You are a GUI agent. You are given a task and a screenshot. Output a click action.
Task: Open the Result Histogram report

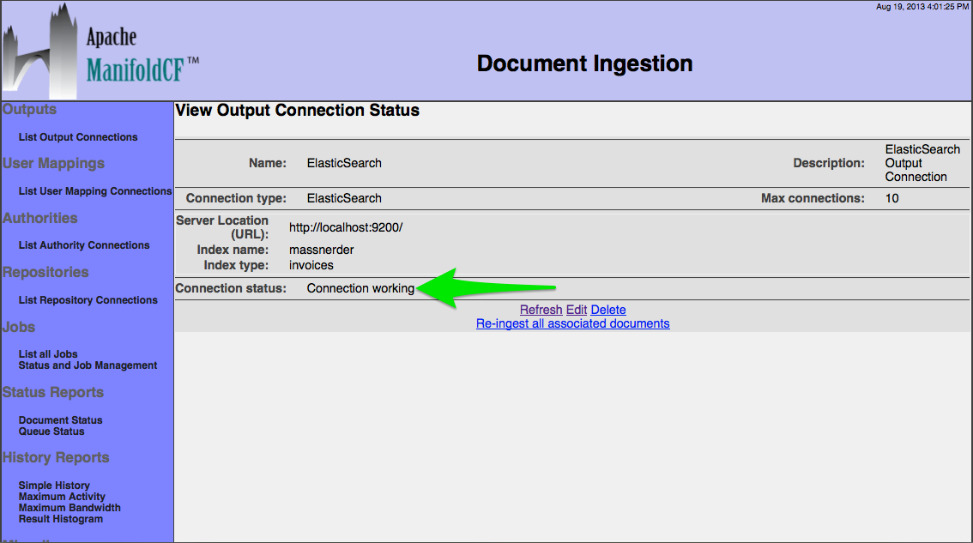coord(61,519)
